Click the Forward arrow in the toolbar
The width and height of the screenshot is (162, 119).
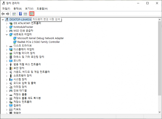point(8,14)
